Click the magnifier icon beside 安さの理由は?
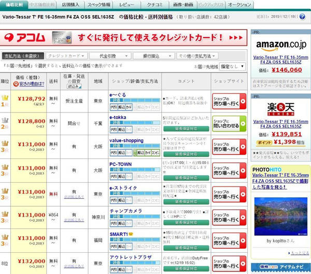This screenshot has width=311, height=274. coord(16,84)
